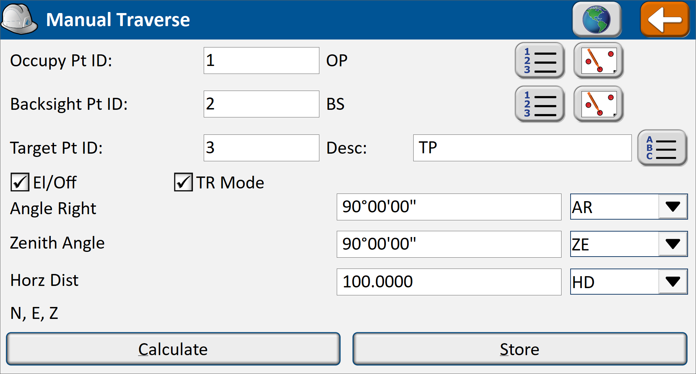Pick Occupy point from map
This screenshot has width=696, height=374.
coord(598,61)
